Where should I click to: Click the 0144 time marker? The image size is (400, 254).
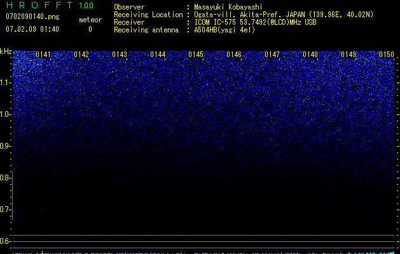click(158, 55)
